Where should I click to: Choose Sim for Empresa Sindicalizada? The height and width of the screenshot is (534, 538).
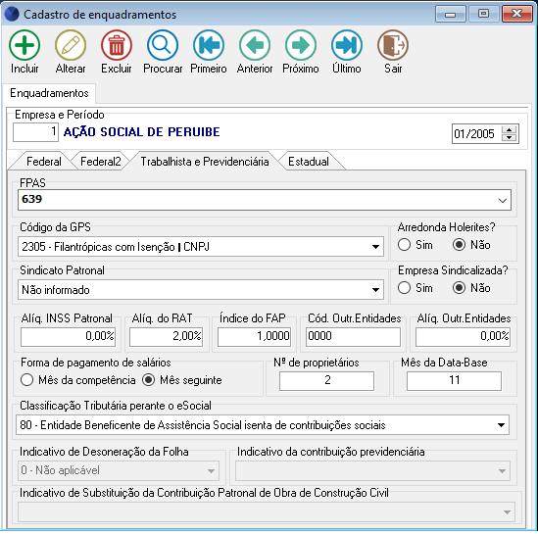(404, 288)
